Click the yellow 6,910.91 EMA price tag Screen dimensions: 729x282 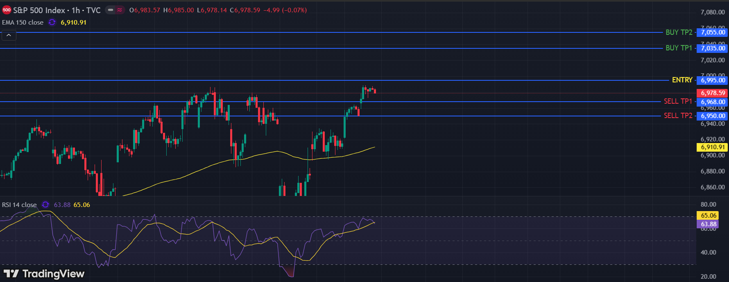click(713, 147)
